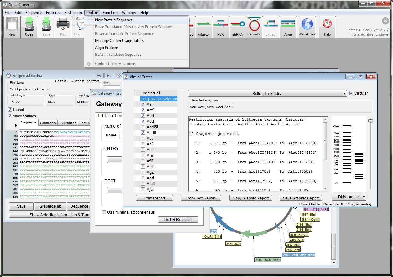The height and width of the screenshot is (277, 393).
Task: Click the gel zoom slider handle
Action: click(x=371, y=120)
